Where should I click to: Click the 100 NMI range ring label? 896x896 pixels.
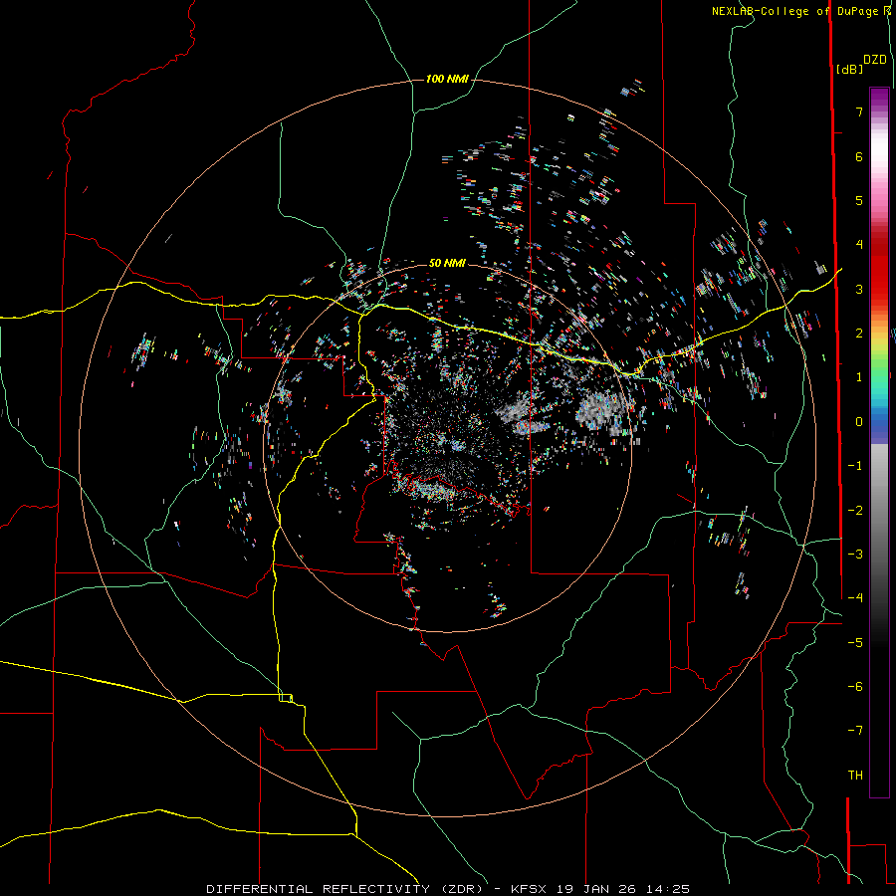(447, 79)
